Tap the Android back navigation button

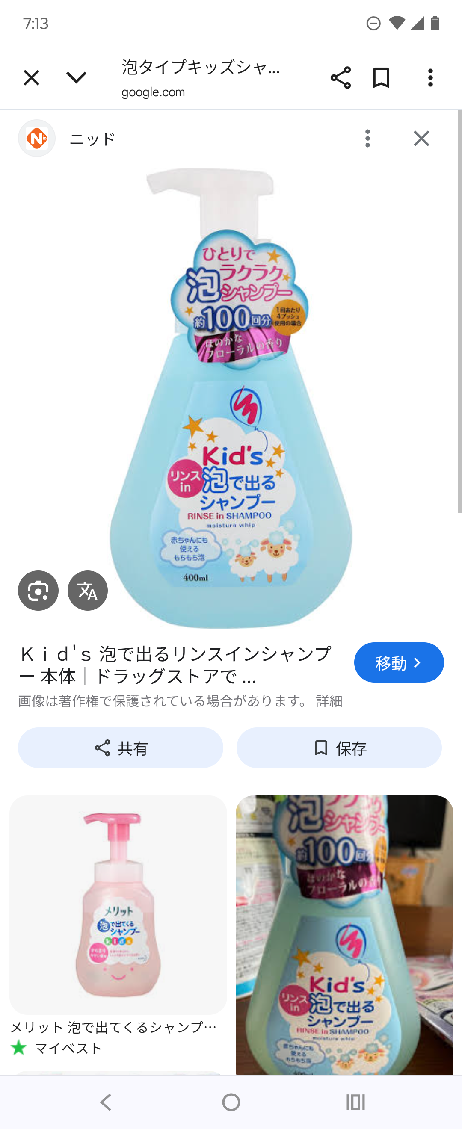pyautogui.click(x=106, y=1102)
